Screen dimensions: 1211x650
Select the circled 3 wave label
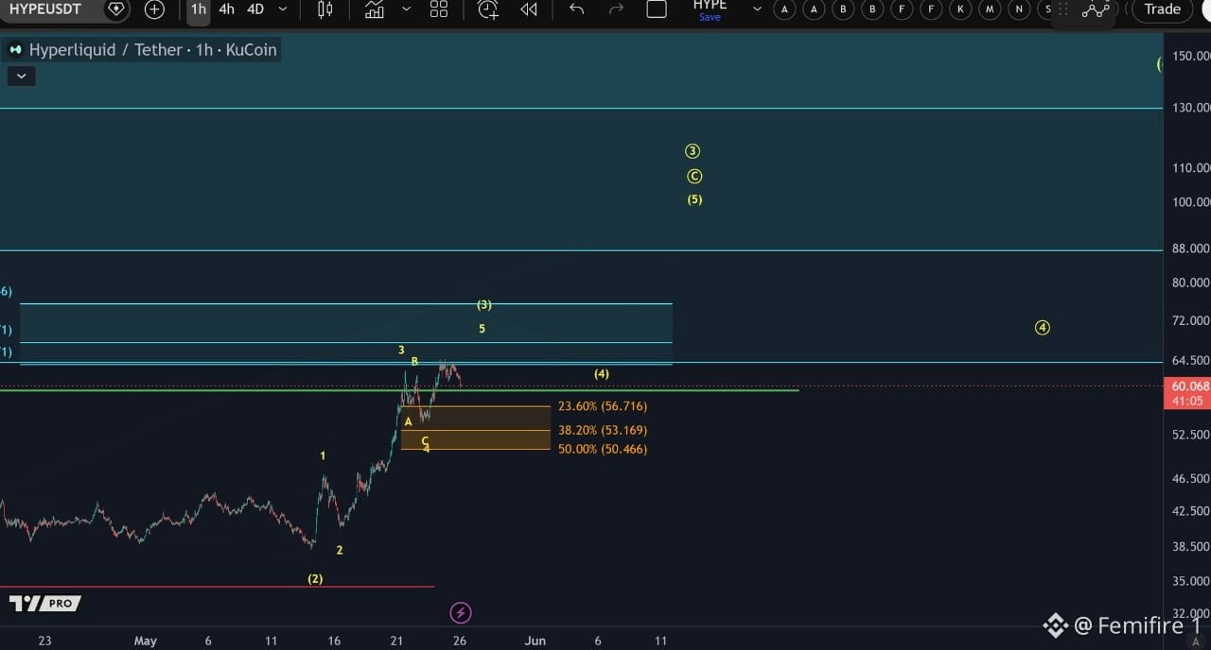pos(693,151)
